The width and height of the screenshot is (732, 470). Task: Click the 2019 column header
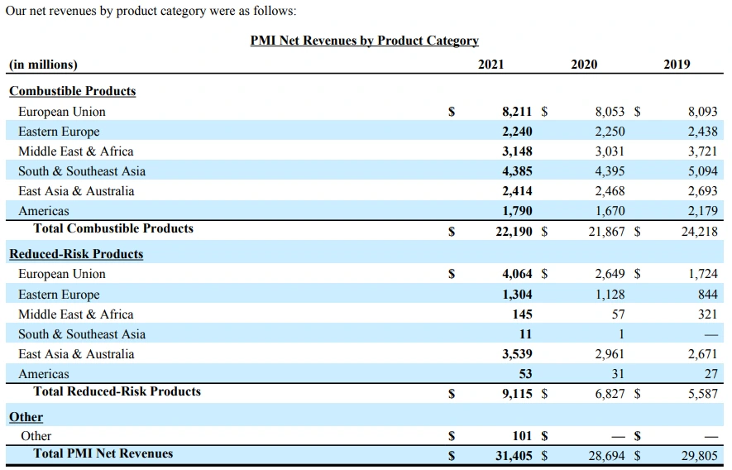[677, 65]
